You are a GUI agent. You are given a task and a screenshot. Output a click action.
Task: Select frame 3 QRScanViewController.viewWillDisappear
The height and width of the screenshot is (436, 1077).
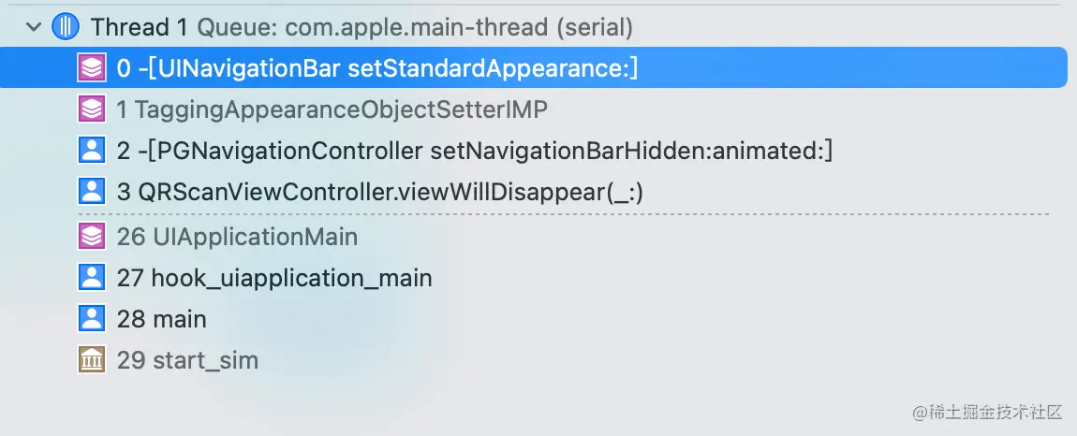(381, 192)
